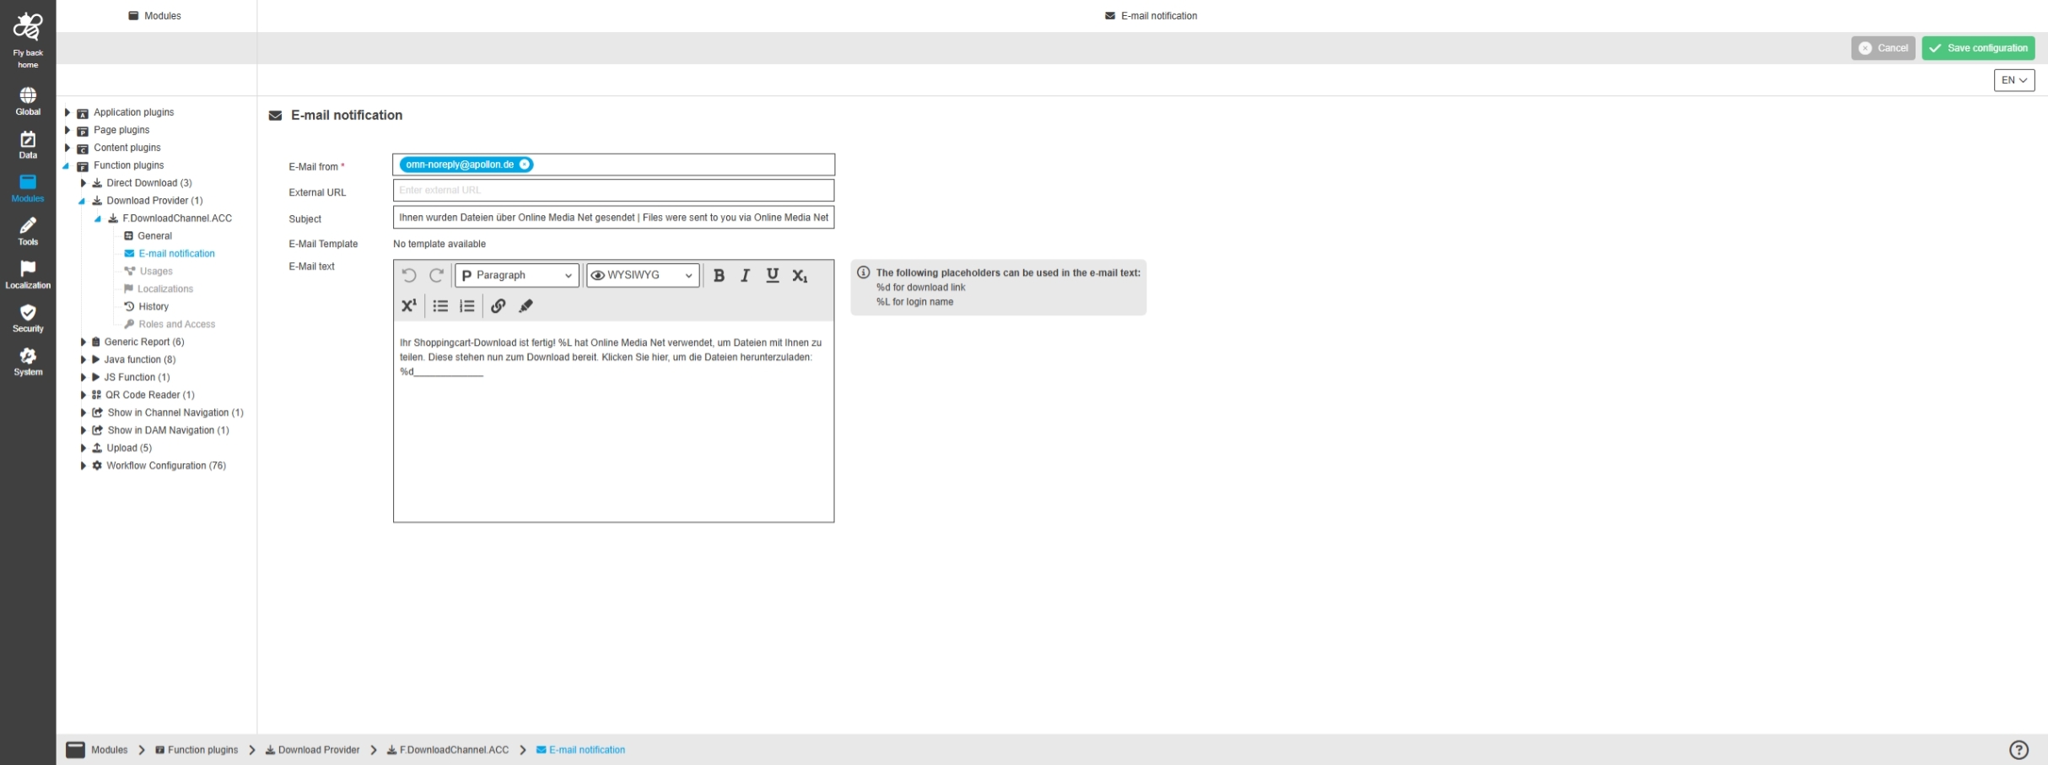Click the Modules header tab at top
This screenshot has width=2048, height=765.
(x=155, y=16)
